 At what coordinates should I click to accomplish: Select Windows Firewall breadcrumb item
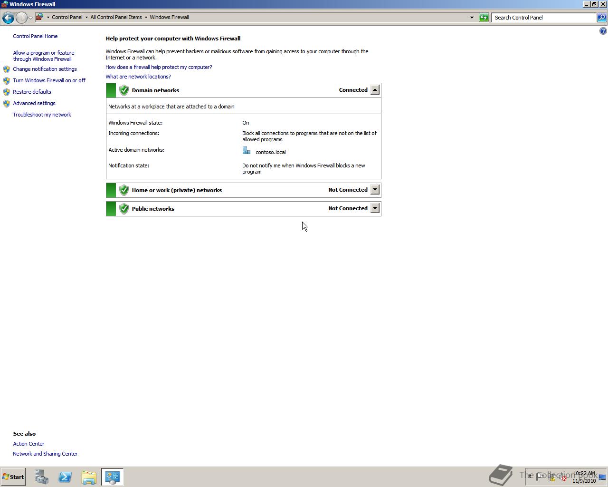click(x=169, y=17)
